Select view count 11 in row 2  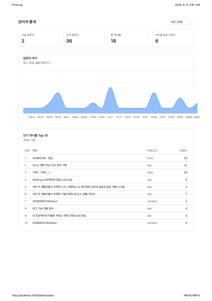click(185, 165)
